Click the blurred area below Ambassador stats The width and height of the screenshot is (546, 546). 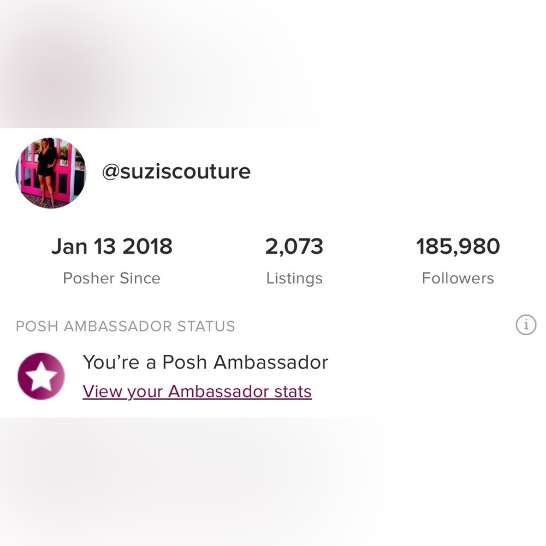coord(273,482)
